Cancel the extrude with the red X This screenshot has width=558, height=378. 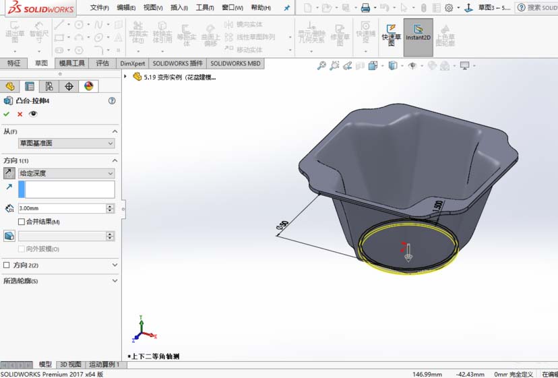pyautogui.click(x=20, y=115)
